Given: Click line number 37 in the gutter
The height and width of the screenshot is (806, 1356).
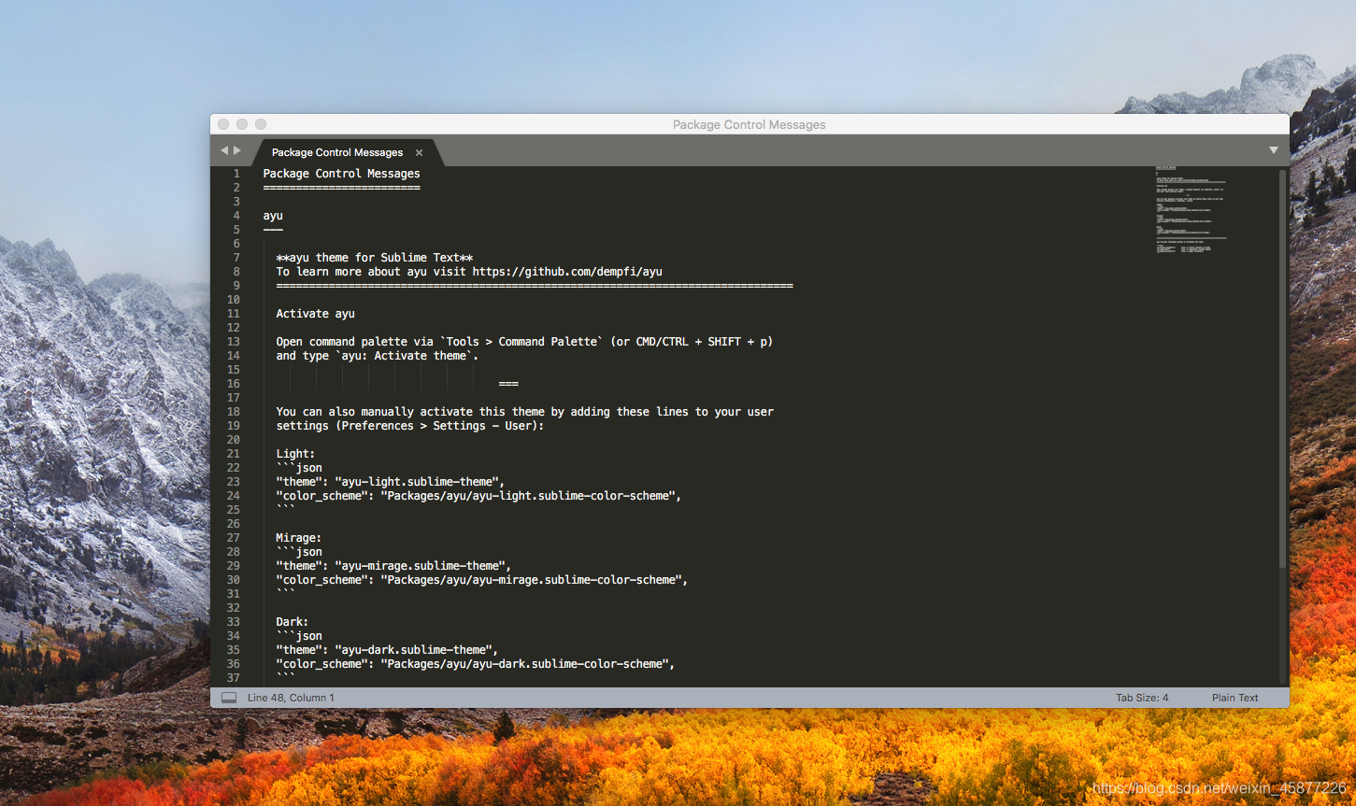Looking at the screenshot, I should coord(234,678).
